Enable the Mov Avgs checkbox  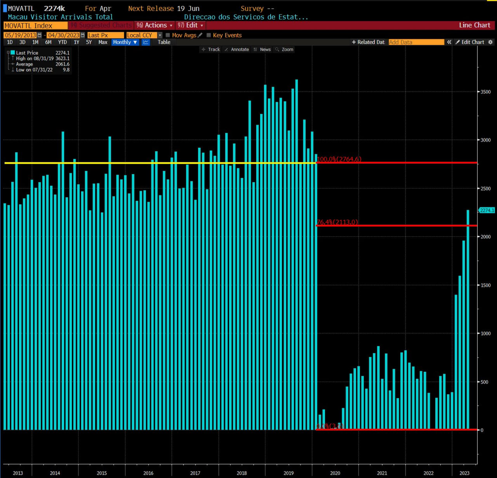(x=168, y=35)
